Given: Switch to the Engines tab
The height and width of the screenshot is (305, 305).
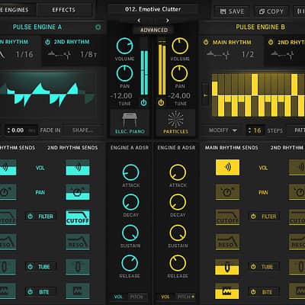Looking at the screenshot, I should pos(14,10).
